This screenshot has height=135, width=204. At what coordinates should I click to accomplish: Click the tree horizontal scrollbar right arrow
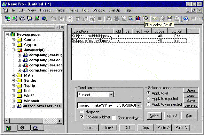[59, 121]
